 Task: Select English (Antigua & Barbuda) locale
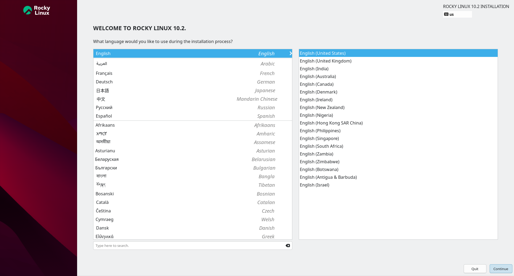click(x=398, y=177)
